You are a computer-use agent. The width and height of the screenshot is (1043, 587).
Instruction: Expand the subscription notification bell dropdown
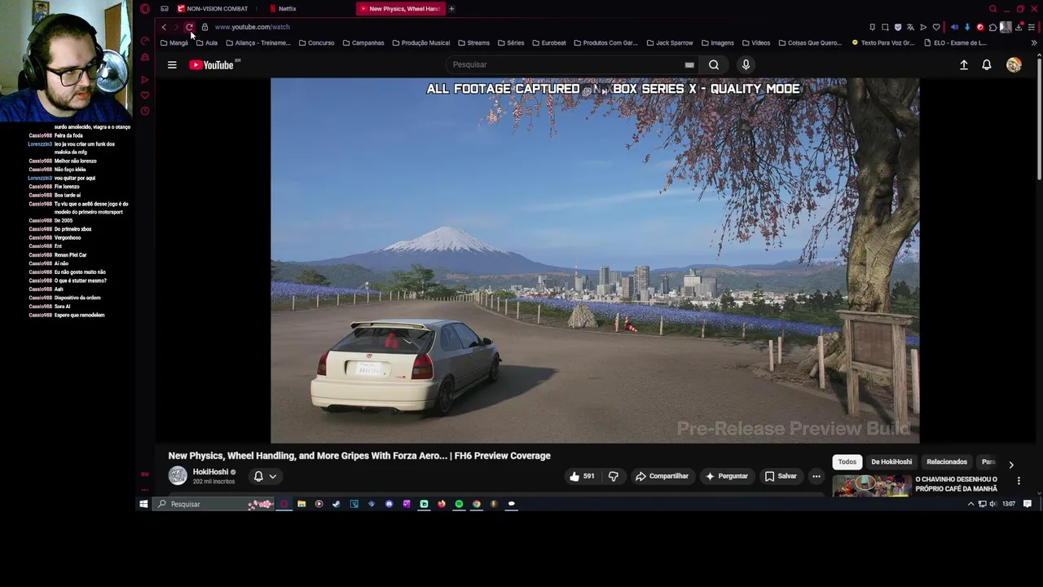[265, 476]
